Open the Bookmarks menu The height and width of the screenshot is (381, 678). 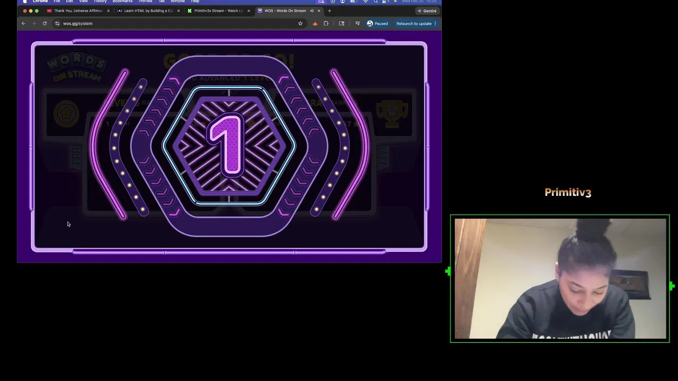(122, 2)
